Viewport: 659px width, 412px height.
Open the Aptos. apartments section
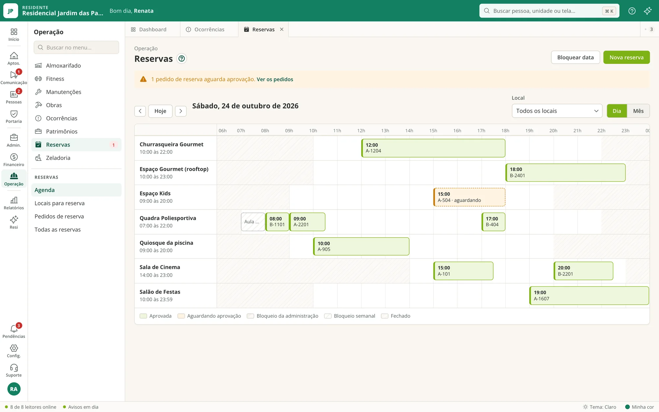14,59
